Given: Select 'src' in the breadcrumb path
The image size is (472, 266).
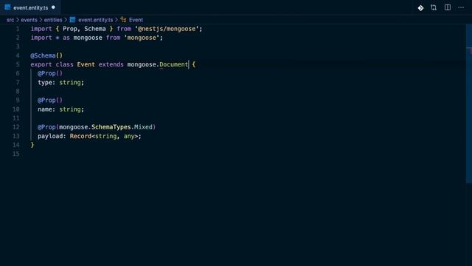Looking at the screenshot, I should (10, 20).
